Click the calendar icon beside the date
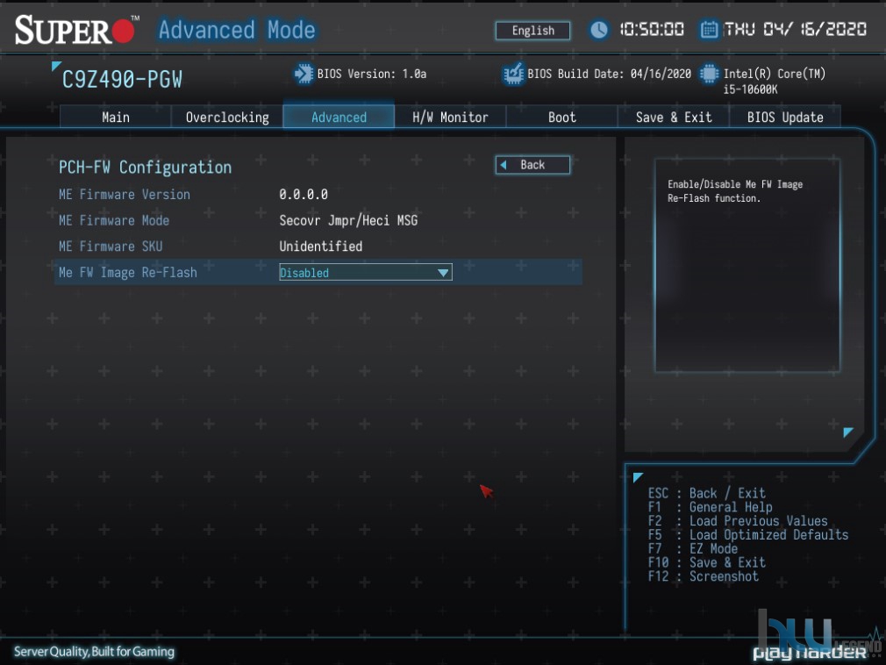Image resolution: width=886 pixels, height=665 pixels. click(x=709, y=29)
